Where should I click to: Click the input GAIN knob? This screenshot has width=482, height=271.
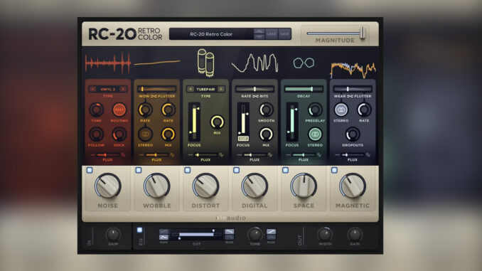[x=113, y=235]
